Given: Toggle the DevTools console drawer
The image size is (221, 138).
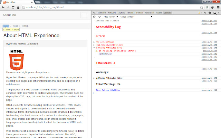Looking at the screenshot, I should point(205,13).
